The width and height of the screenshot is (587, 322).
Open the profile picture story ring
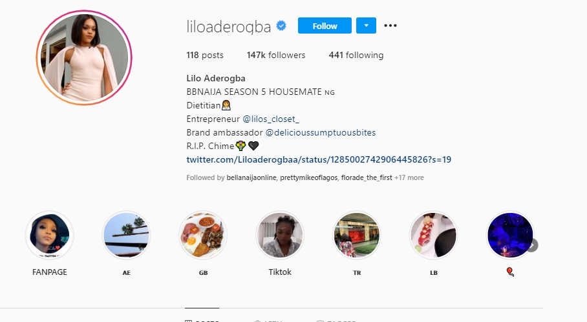coord(84,57)
